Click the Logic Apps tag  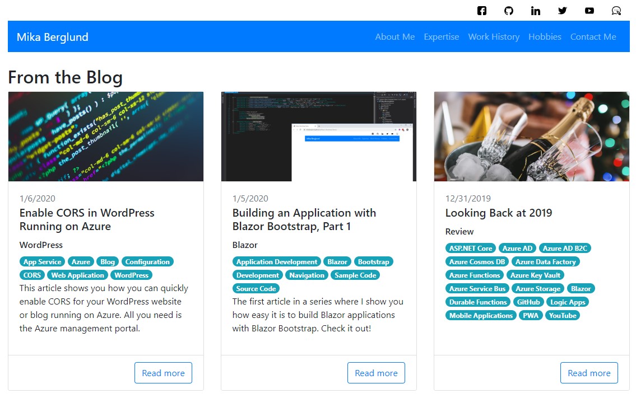pos(568,302)
